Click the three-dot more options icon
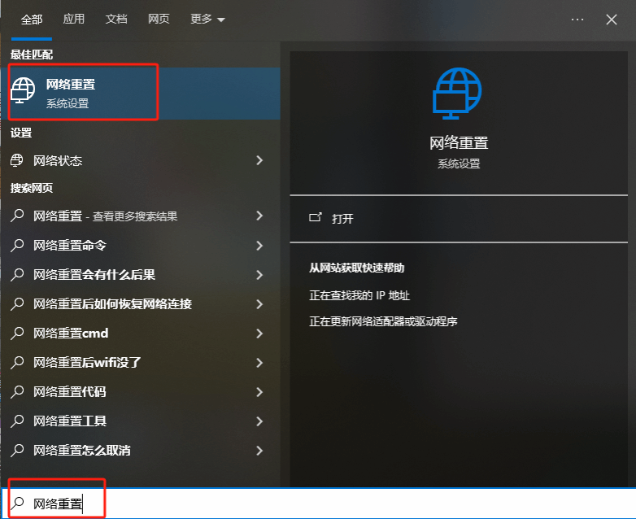 tap(577, 19)
